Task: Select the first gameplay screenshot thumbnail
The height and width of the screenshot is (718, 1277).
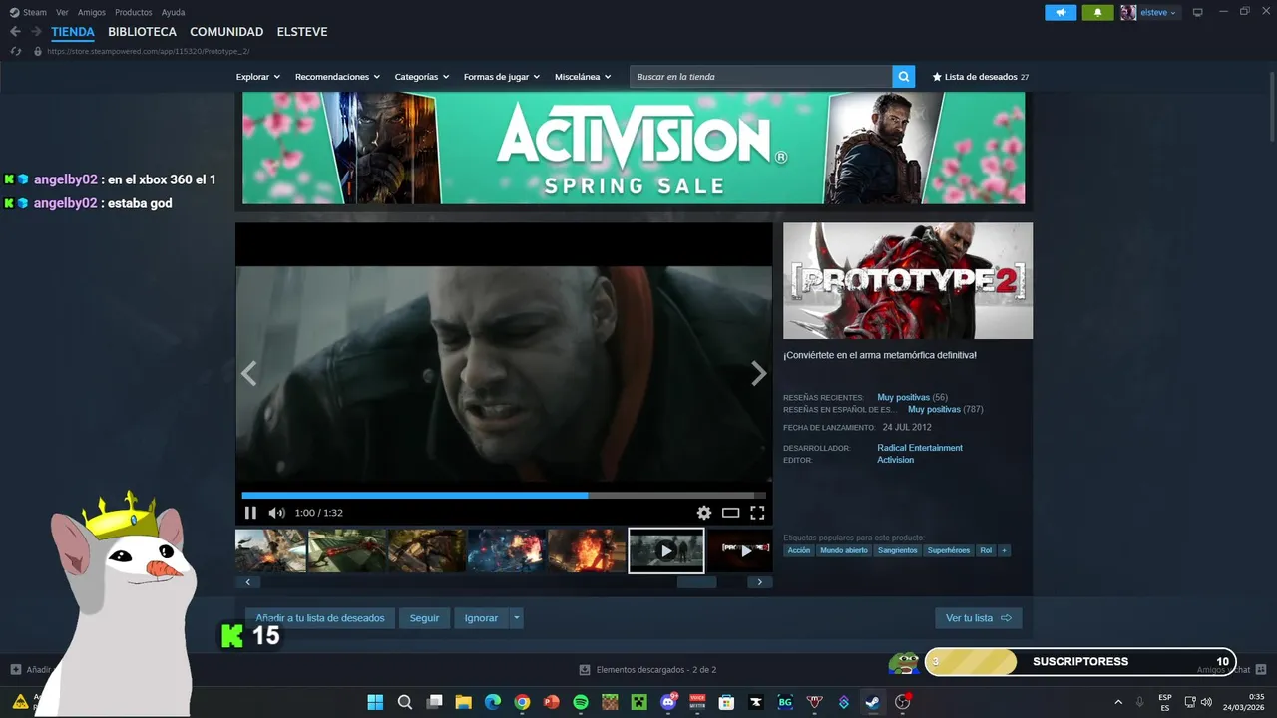Action: (x=270, y=550)
